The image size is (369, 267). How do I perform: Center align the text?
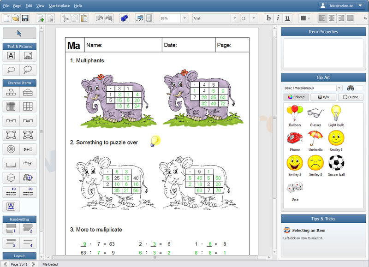click(332, 18)
